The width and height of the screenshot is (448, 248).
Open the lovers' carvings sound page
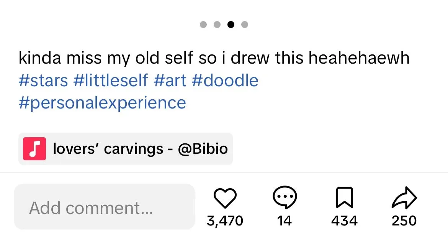140,149
